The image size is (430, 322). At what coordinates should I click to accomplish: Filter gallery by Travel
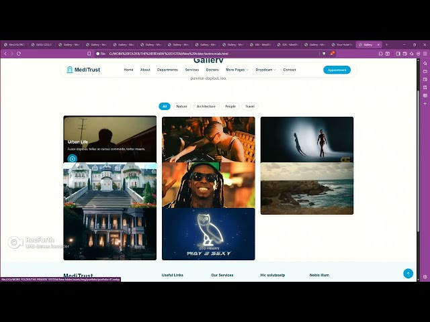pyautogui.click(x=250, y=106)
